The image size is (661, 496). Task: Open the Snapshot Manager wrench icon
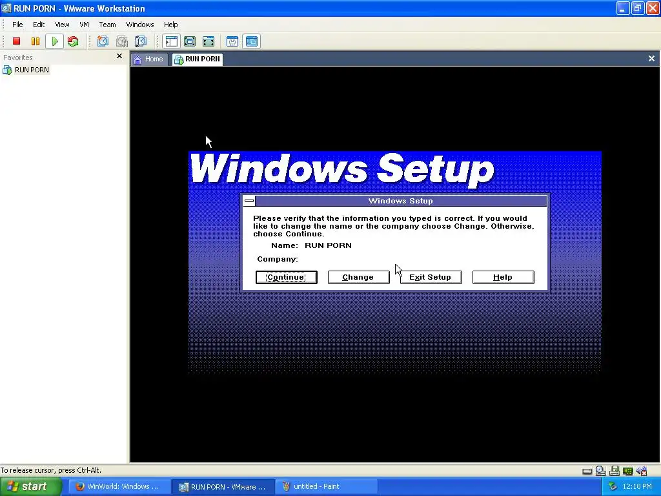point(140,41)
